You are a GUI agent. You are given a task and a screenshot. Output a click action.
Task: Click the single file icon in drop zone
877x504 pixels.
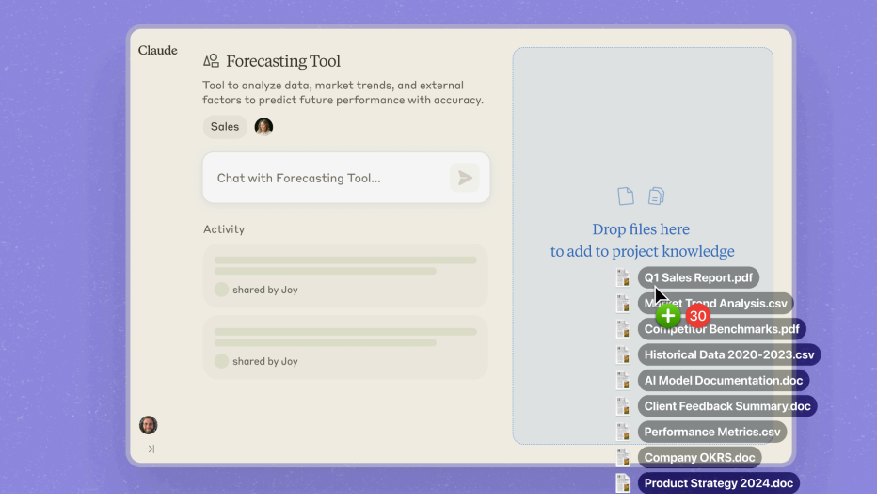(626, 196)
